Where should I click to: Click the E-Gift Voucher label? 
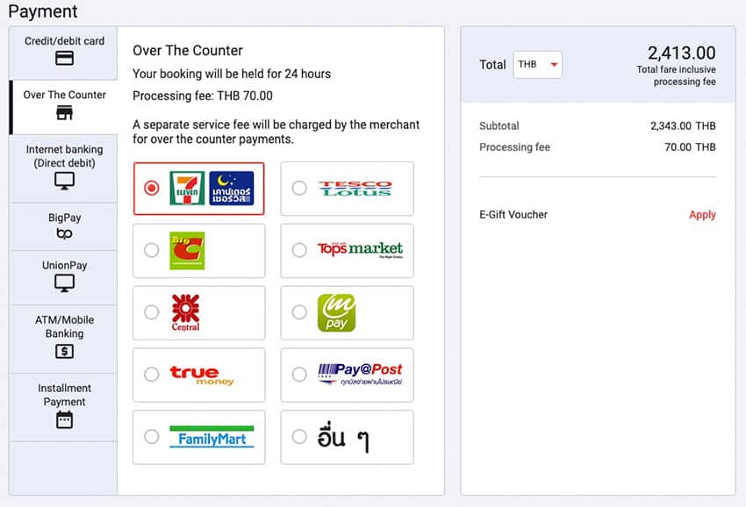coord(513,215)
